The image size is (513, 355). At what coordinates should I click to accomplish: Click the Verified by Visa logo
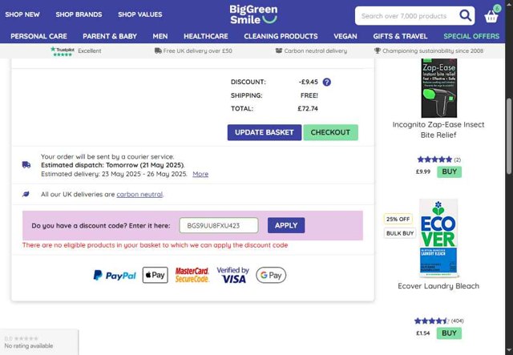(233, 275)
